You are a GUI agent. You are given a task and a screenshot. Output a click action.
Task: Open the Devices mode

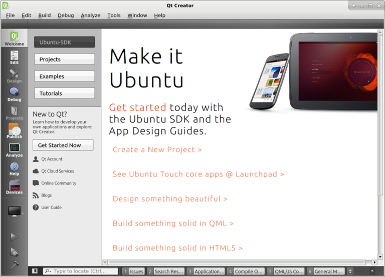pyautogui.click(x=14, y=187)
